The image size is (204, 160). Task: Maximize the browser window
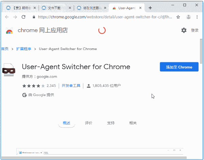tap(185, 5)
